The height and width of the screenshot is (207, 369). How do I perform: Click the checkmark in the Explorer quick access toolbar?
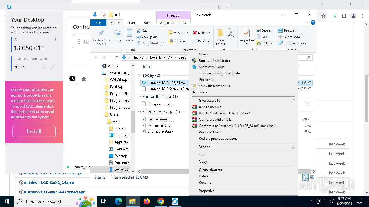click(104, 15)
